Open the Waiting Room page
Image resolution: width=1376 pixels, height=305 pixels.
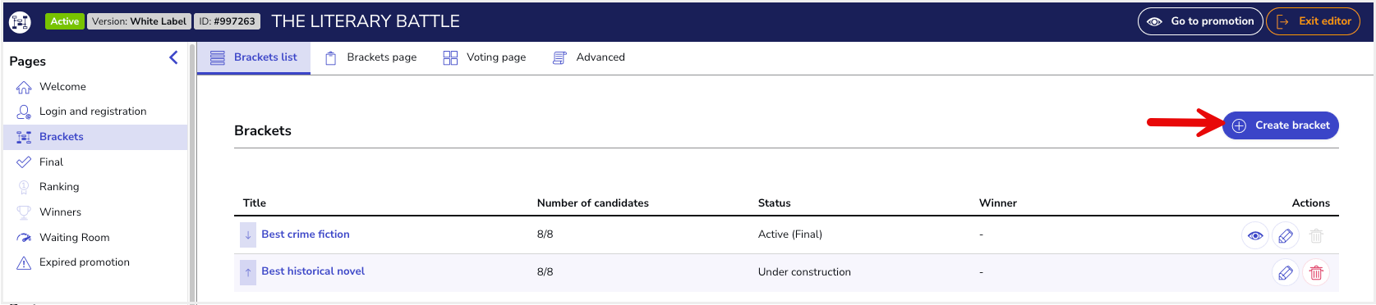point(74,238)
